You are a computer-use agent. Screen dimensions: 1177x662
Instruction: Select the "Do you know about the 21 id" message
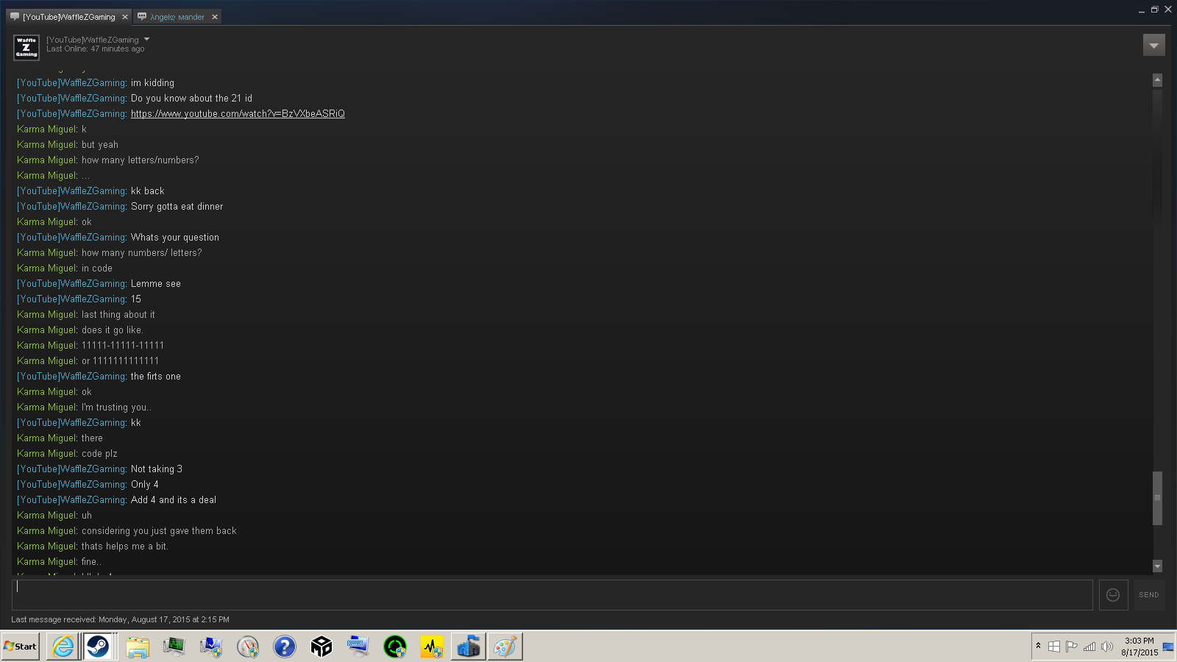coord(191,99)
